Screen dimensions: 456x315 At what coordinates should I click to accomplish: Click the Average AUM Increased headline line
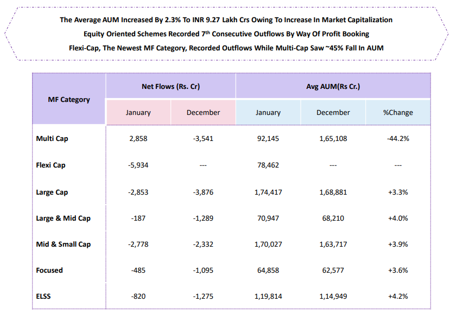coord(226,20)
